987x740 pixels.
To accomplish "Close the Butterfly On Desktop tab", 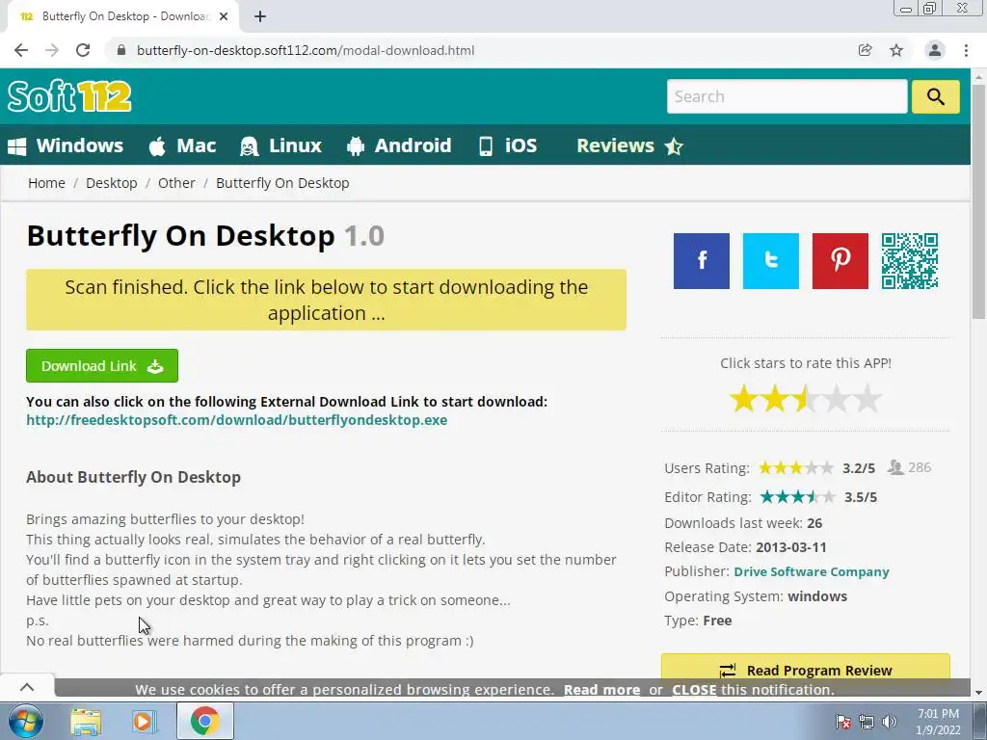I will pyautogui.click(x=224, y=16).
